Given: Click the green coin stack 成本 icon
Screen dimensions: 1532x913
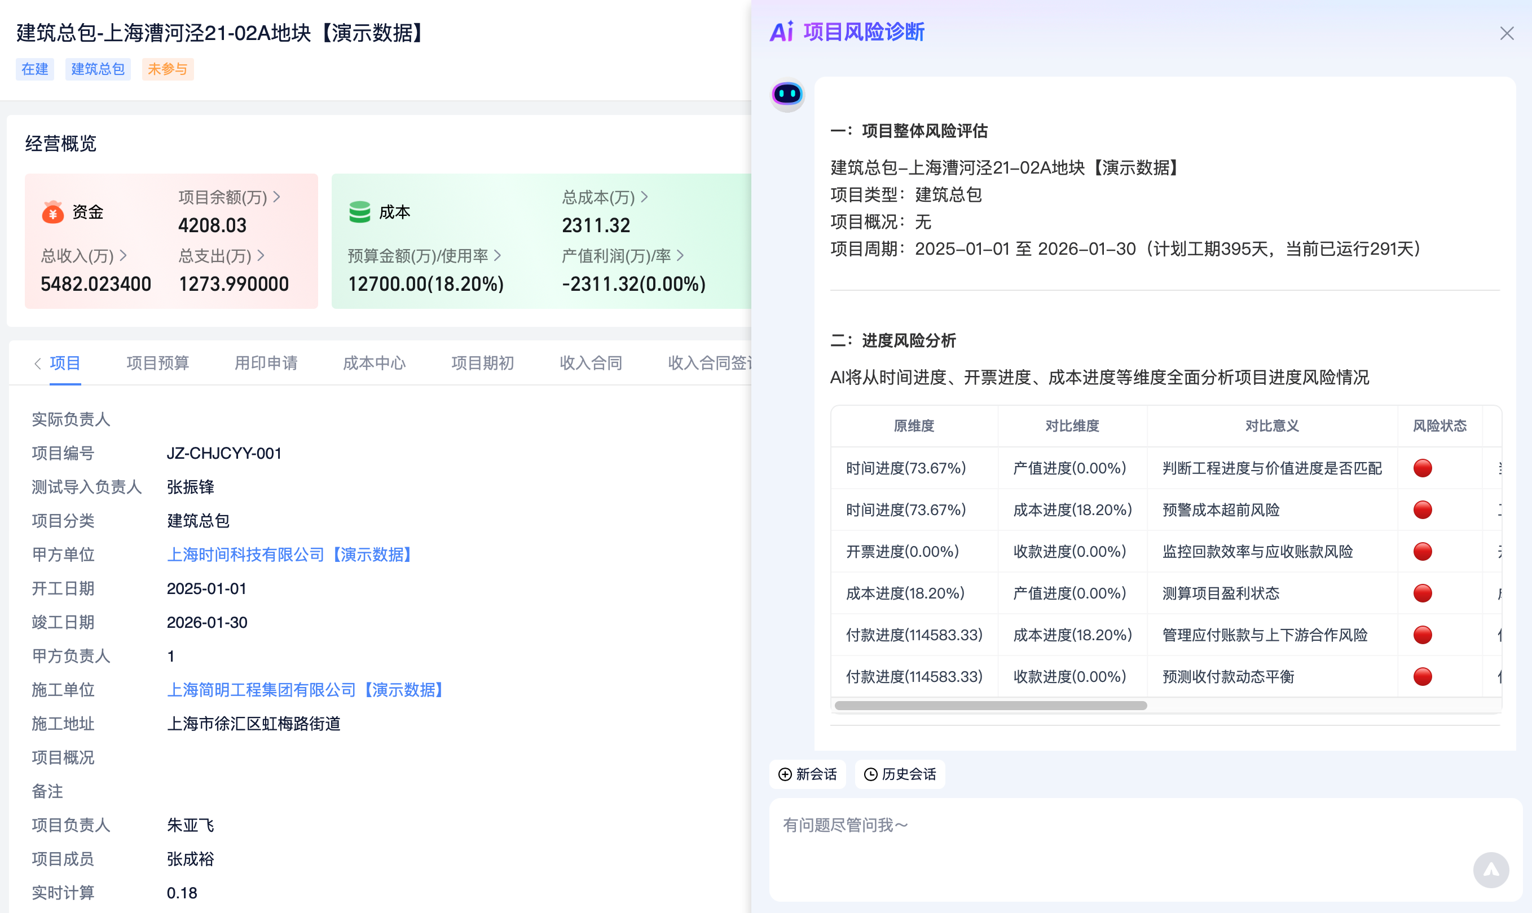Looking at the screenshot, I should click(360, 212).
